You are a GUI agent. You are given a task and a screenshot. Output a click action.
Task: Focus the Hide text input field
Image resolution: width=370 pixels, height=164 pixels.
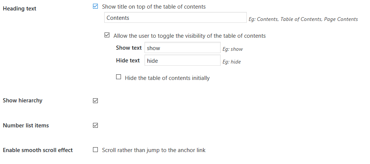[182, 61]
